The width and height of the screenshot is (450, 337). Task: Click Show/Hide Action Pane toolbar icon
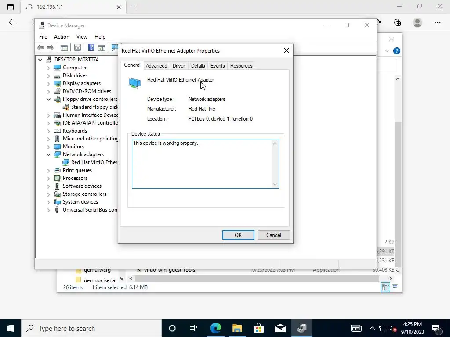[102, 47]
